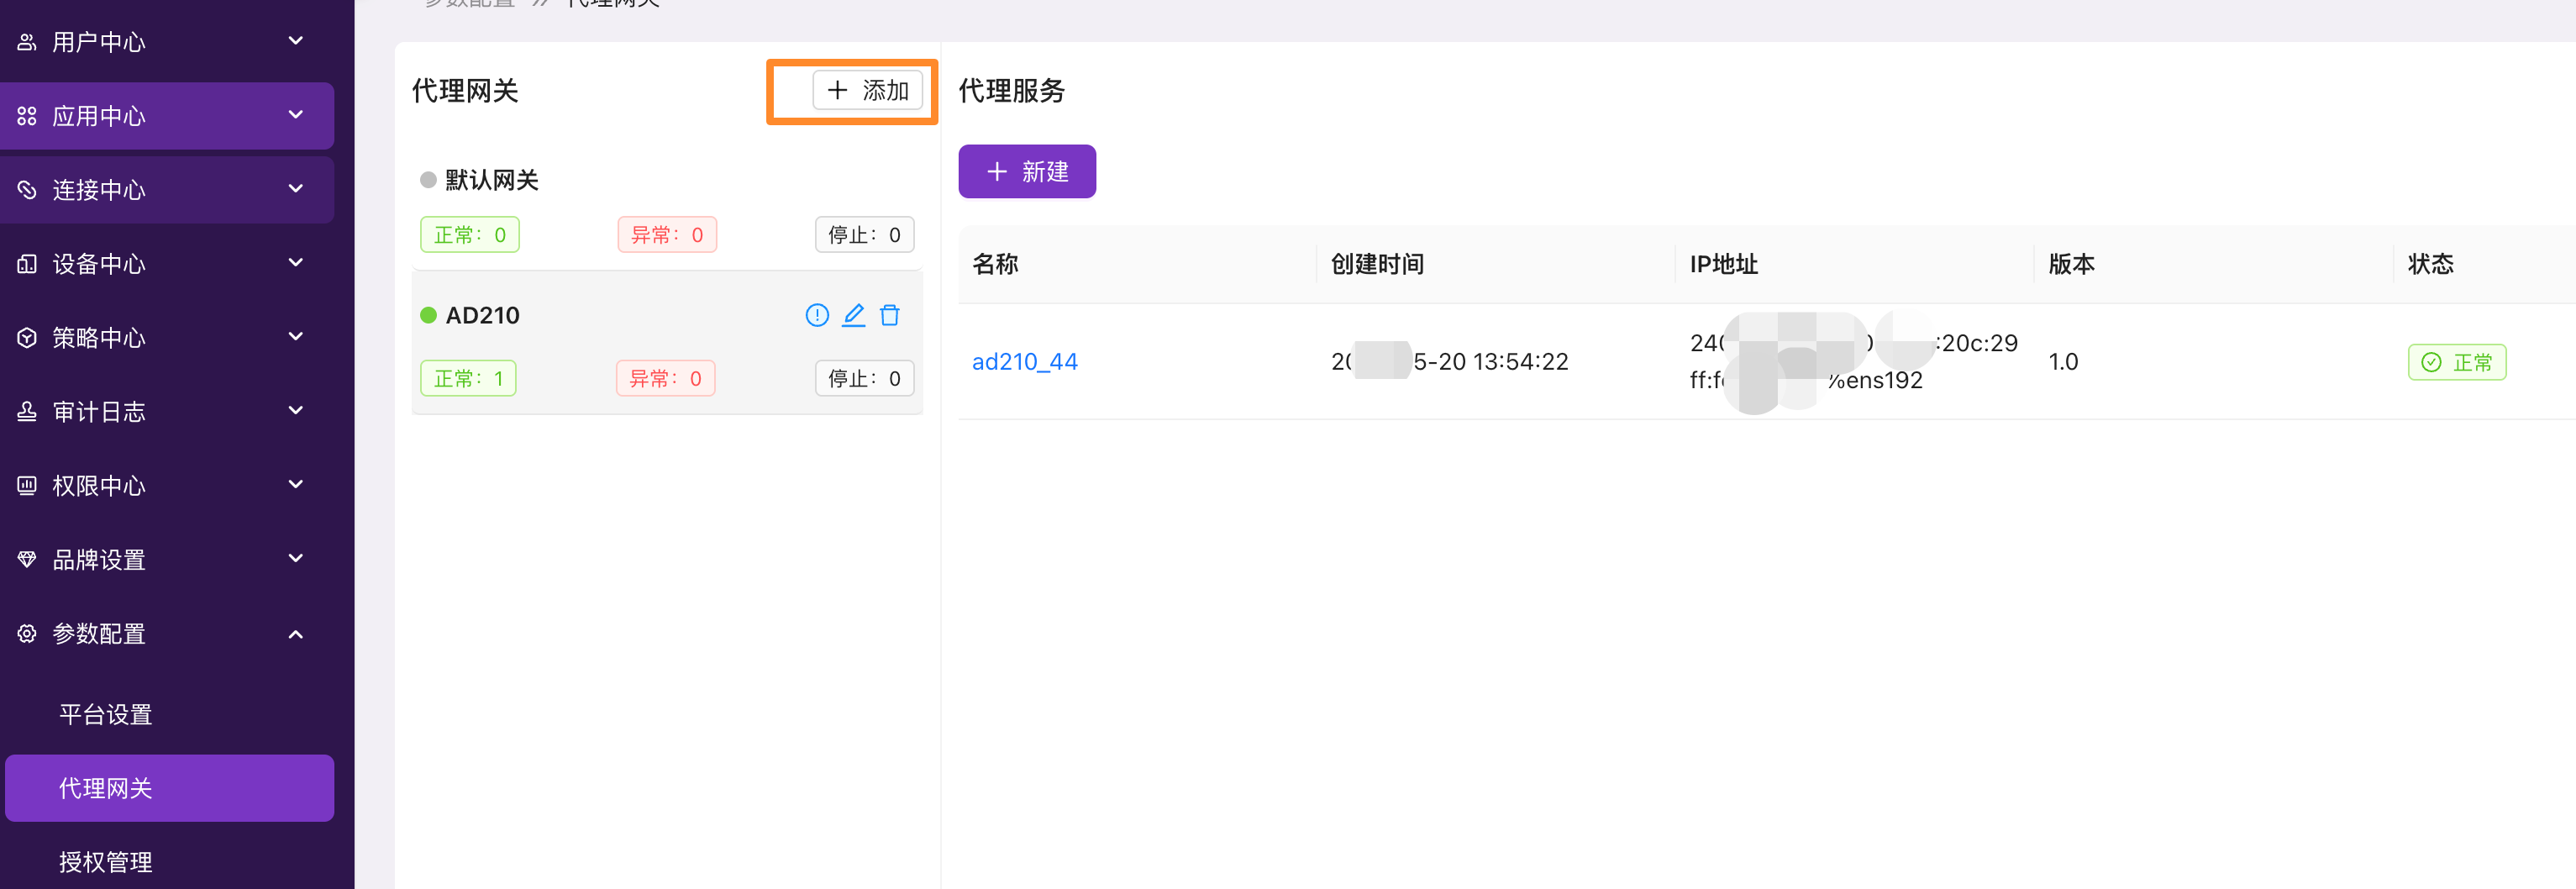2576x889 pixels.
Task: Click the edit pencil icon for AD210
Action: coord(853,316)
